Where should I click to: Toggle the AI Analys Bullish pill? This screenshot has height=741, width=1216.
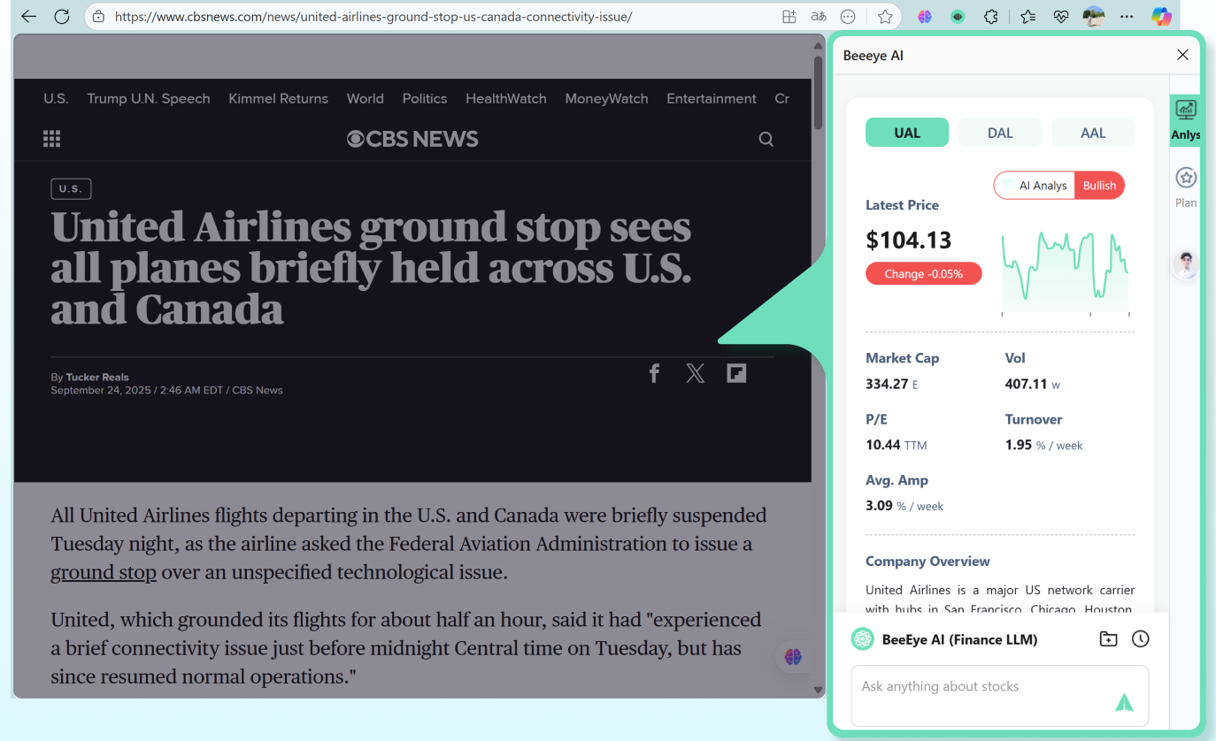click(1059, 186)
